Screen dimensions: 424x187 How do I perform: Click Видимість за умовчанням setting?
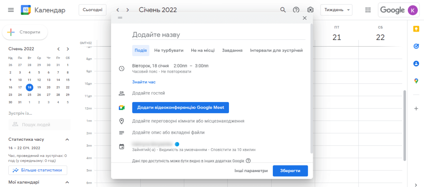click(183, 149)
